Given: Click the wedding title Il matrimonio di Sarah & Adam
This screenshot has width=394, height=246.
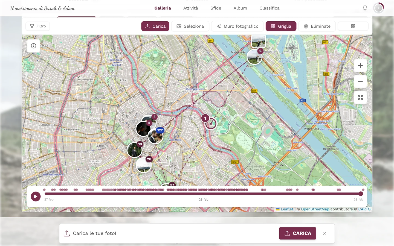Looking at the screenshot, I should tap(42, 8).
